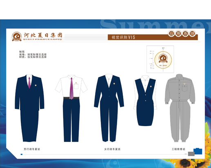Image resolution: width=211 pixels, height=168 pixels.
Task: Click the 男行政冬夏装 caption
Action: tap(32, 149)
